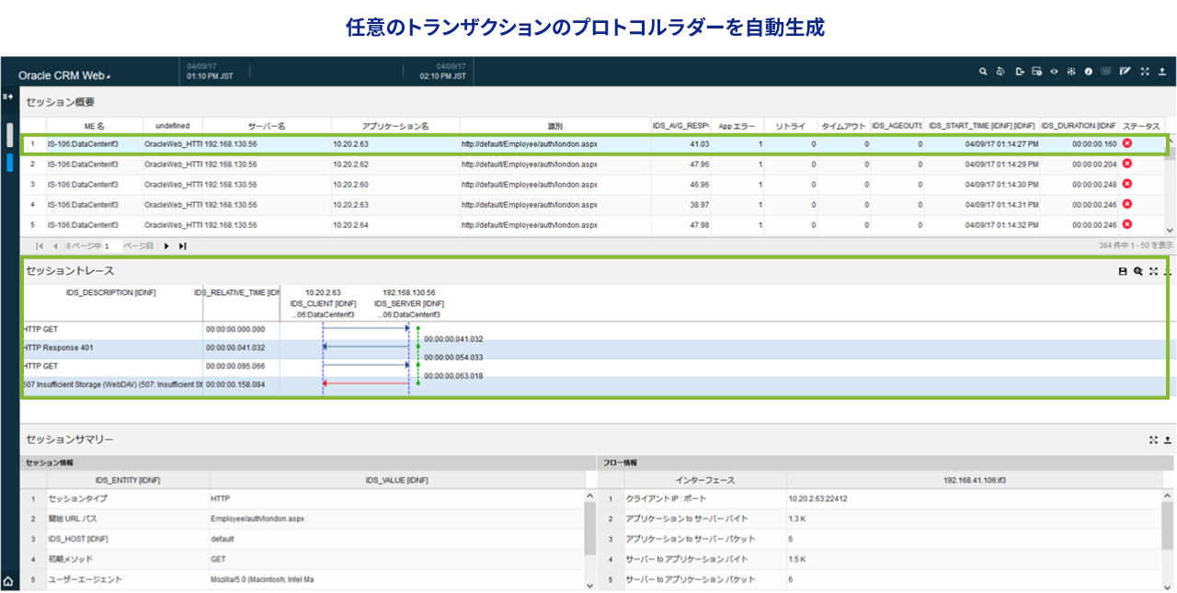This screenshot has width=1177, height=593.
Task: Save the session trace with disk icon
Action: click(1122, 271)
